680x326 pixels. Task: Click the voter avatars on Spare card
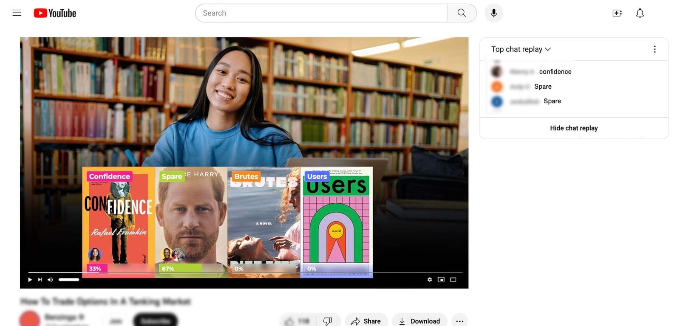click(x=173, y=255)
